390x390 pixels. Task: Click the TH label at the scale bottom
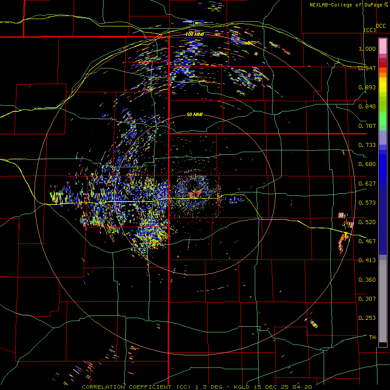372,337
